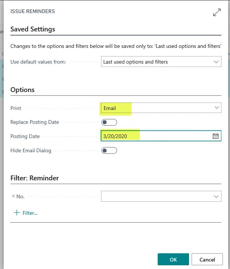
Task: Select the Hide Email Dialog label text
Action: click(x=31, y=150)
